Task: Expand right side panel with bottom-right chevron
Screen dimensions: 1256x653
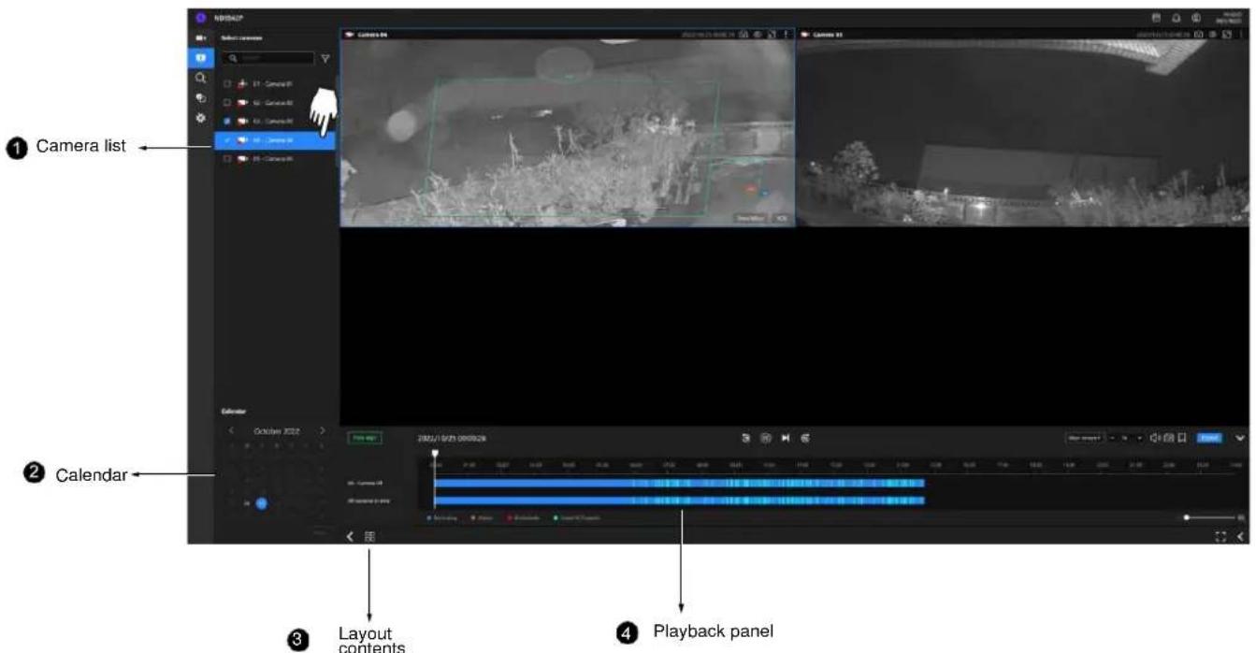Action: pyautogui.click(x=1241, y=536)
